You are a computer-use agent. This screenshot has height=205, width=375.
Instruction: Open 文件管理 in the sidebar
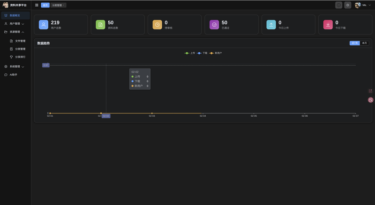pyautogui.click(x=20, y=41)
